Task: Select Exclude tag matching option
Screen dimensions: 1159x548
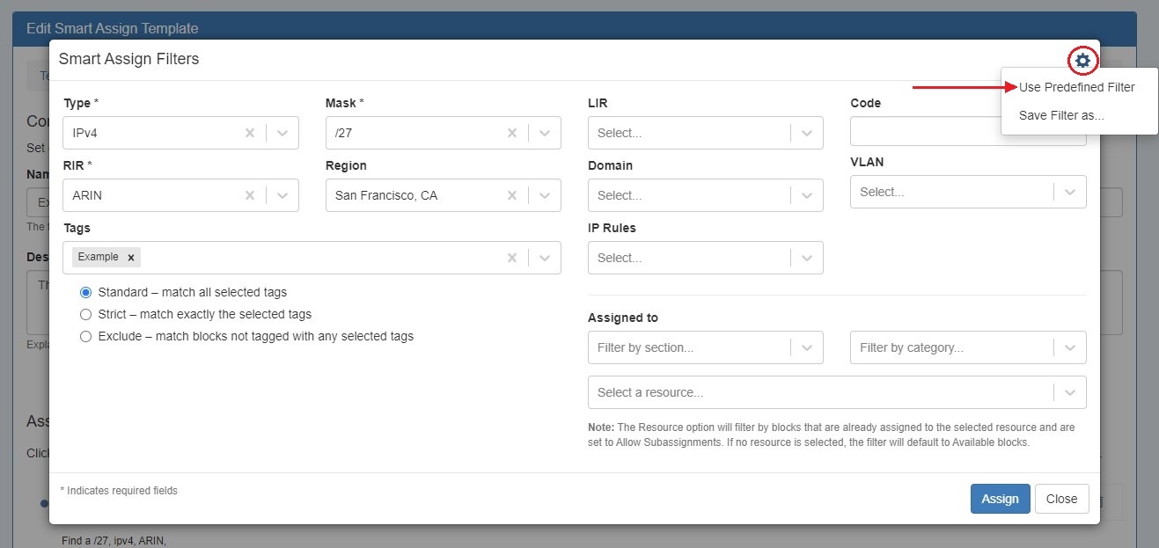Action: point(86,336)
